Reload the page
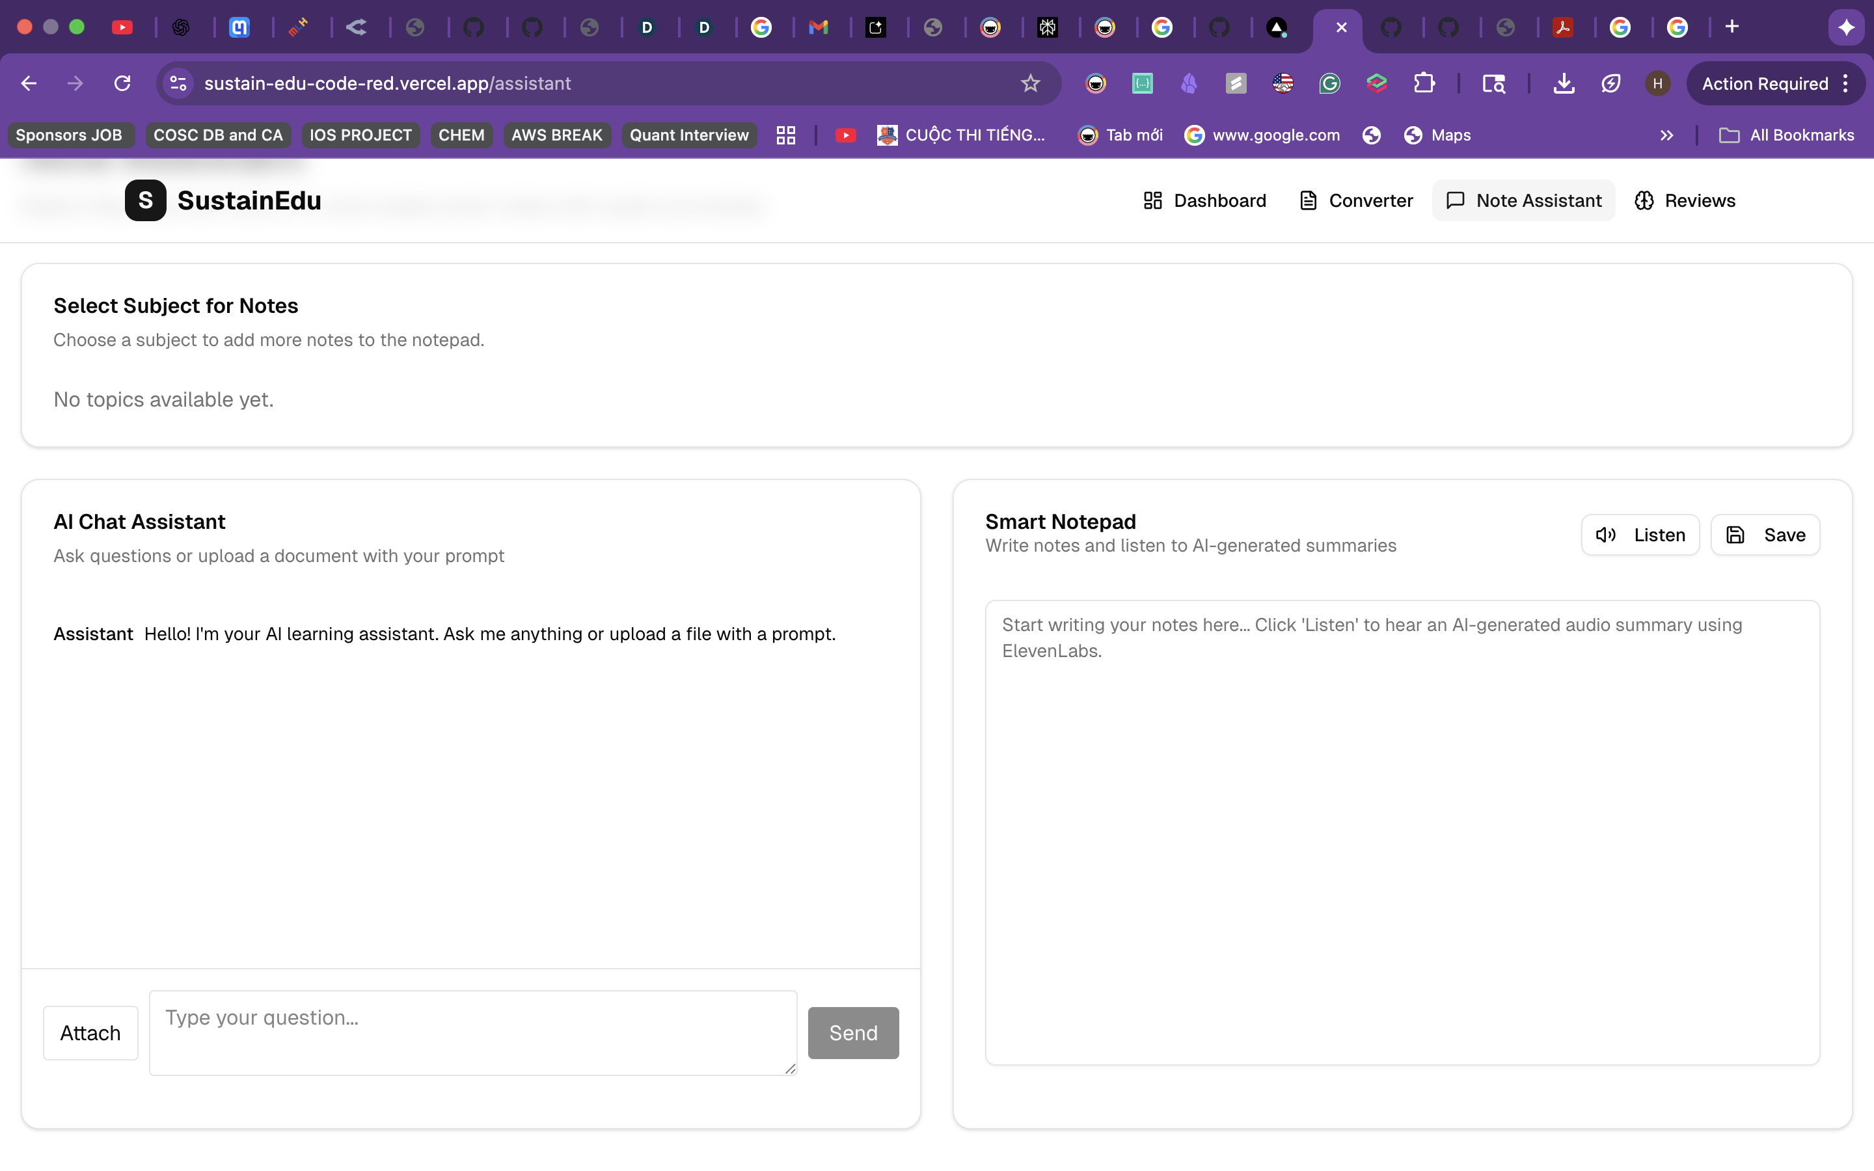 coord(122,84)
